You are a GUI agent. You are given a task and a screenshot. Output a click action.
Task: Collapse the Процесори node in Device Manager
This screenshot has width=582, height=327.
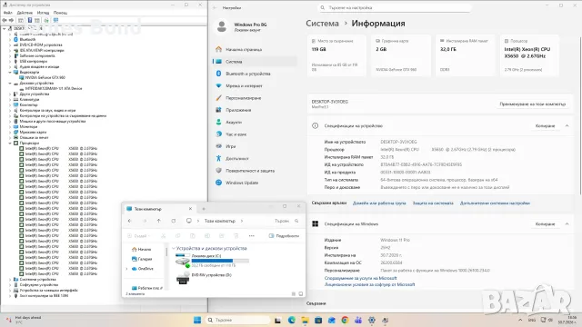coord(10,144)
